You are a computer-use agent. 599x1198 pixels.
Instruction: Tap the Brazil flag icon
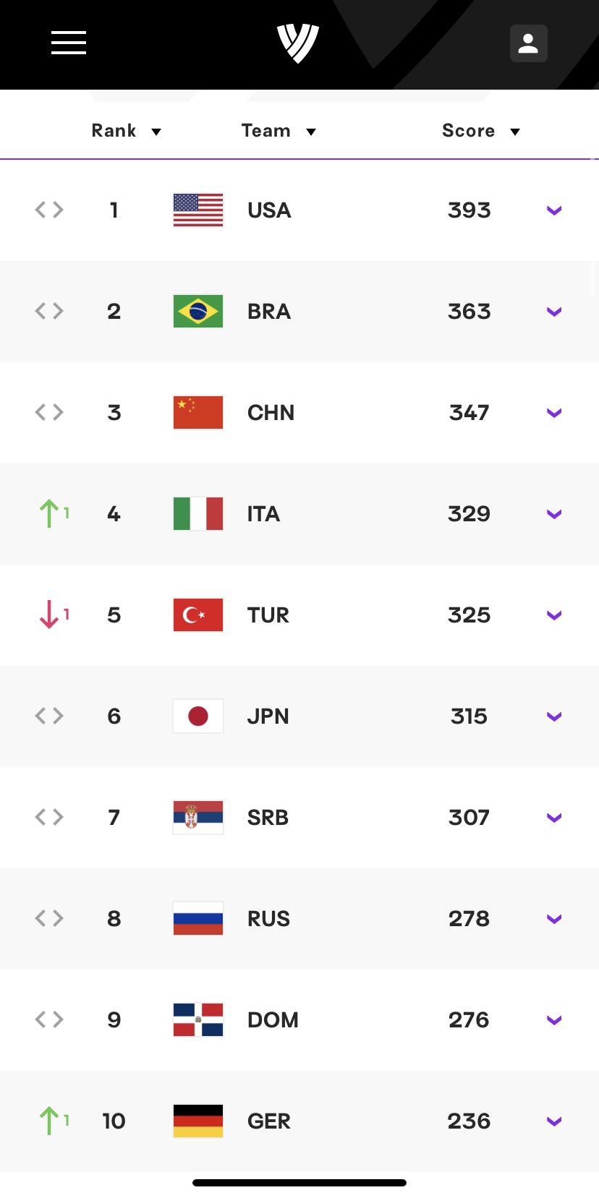[x=198, y=312]
